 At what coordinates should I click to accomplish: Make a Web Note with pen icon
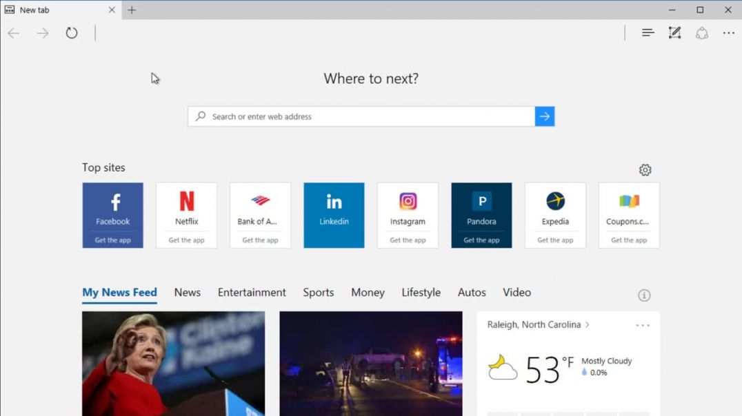coord(674,32)
